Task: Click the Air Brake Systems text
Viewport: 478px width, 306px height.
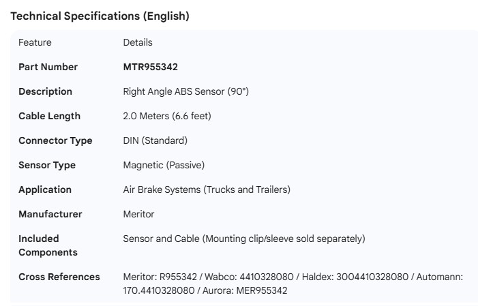Action: (x=207, y=189)
